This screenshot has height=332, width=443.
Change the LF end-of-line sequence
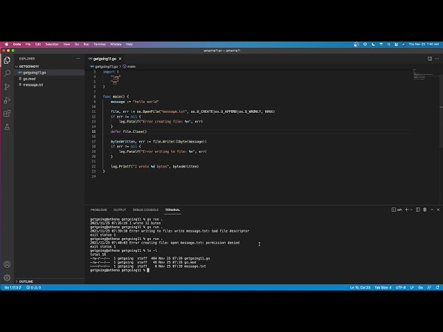[412, 288]
